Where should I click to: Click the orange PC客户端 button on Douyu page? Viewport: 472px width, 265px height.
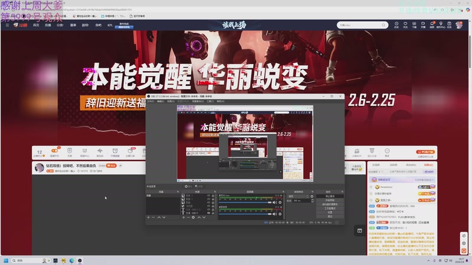click(425, 152)
